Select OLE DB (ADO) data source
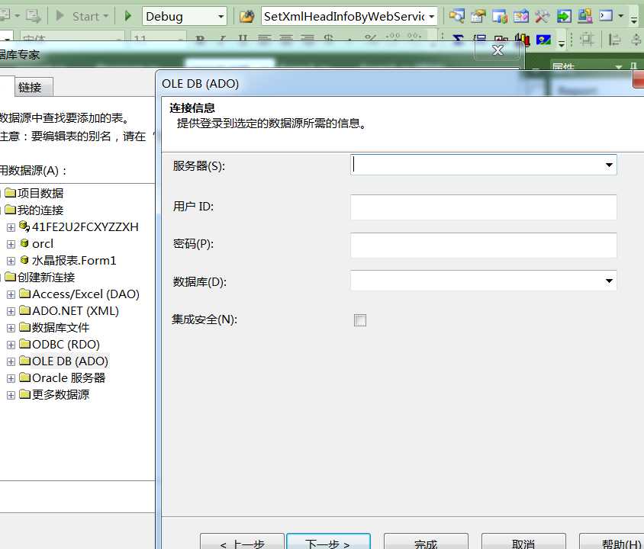 (x=70, y=361)
